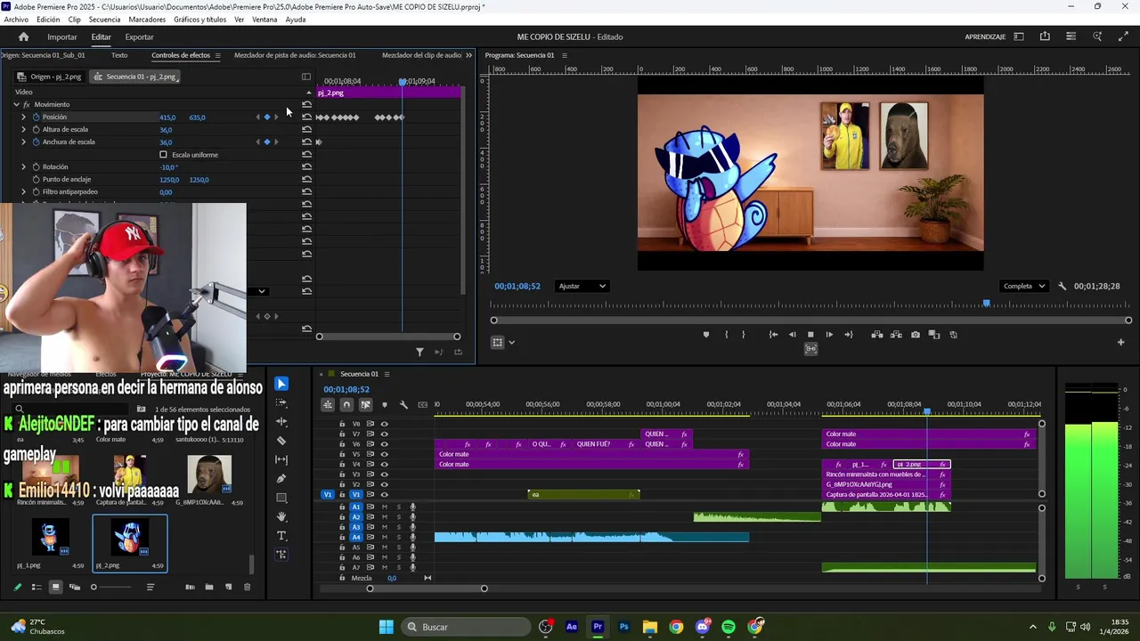1140x641 pixels.
Task: Show hidden panel tabs with double chevron
Action: (469, 55)
